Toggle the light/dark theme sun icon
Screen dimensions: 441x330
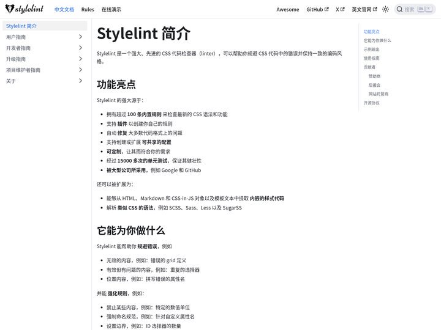(x=386, y=9)
